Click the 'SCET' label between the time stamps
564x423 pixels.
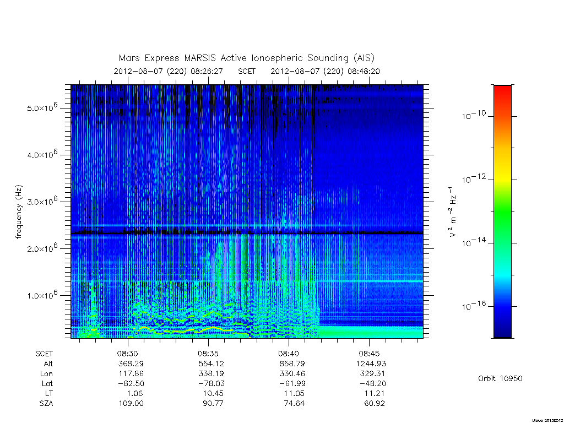247,71
